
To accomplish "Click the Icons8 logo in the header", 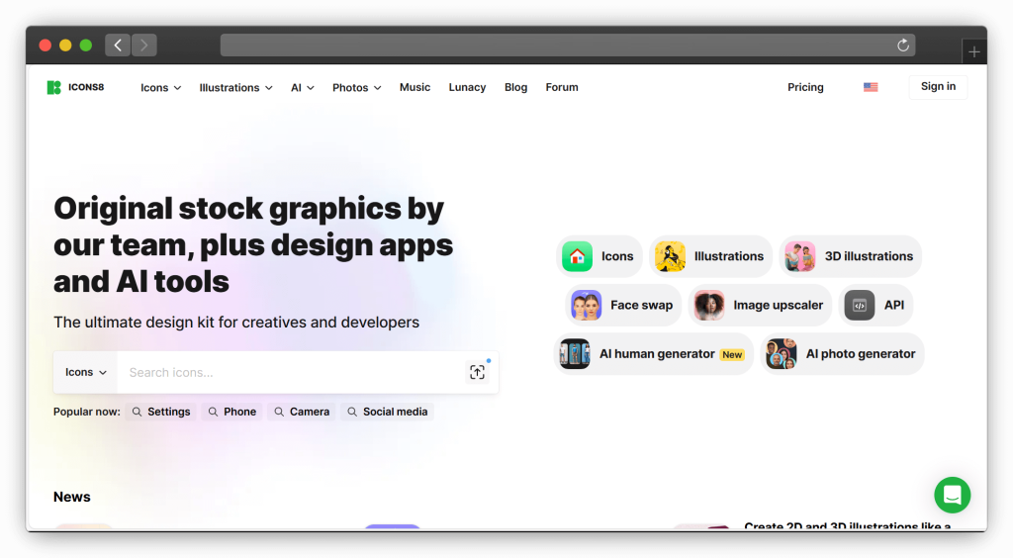I will pyautogui.click(x=75, y=87).
